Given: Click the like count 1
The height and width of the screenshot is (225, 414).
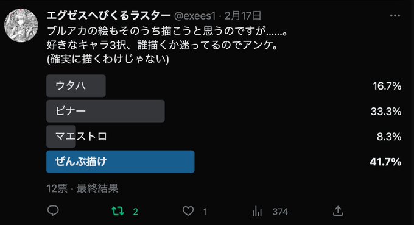Looking at the screenshot, I should (x=205, y=212).
